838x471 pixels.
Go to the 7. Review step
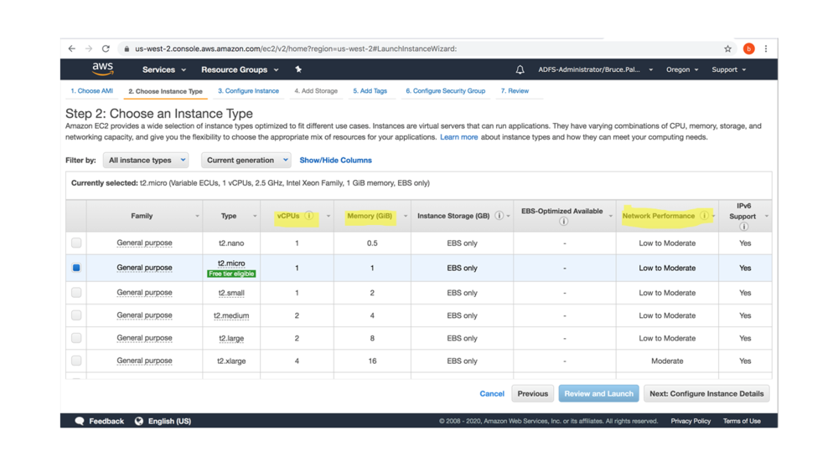coord(515,90)
